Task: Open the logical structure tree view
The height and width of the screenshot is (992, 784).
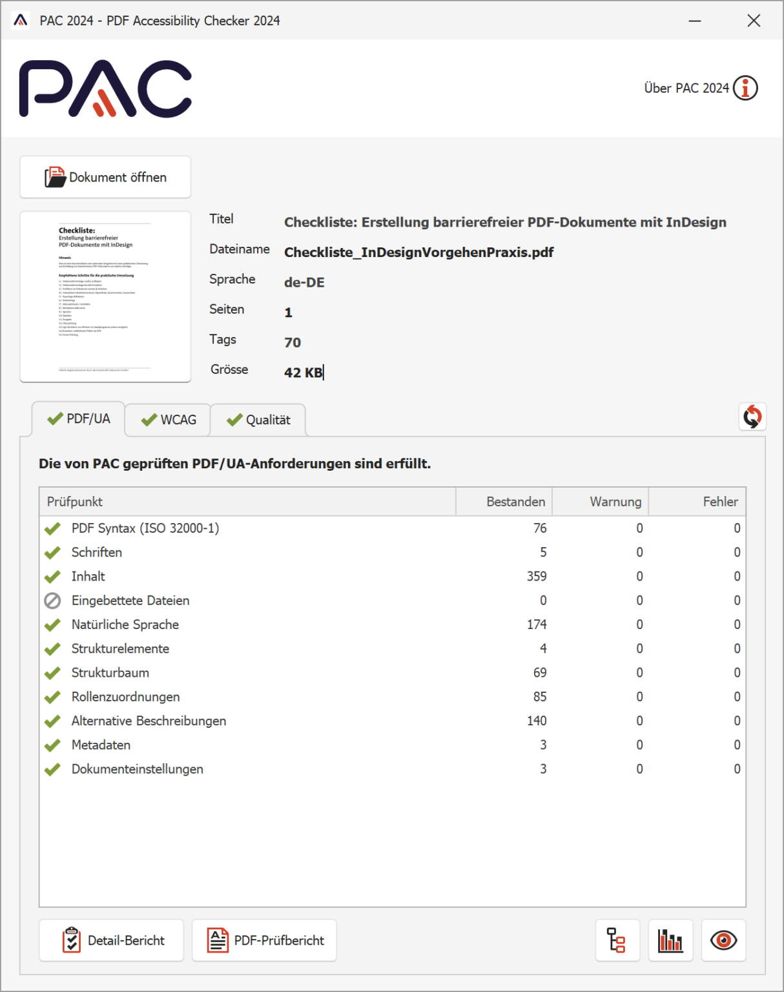Action: pyautogui.click(x=617, y=940)
